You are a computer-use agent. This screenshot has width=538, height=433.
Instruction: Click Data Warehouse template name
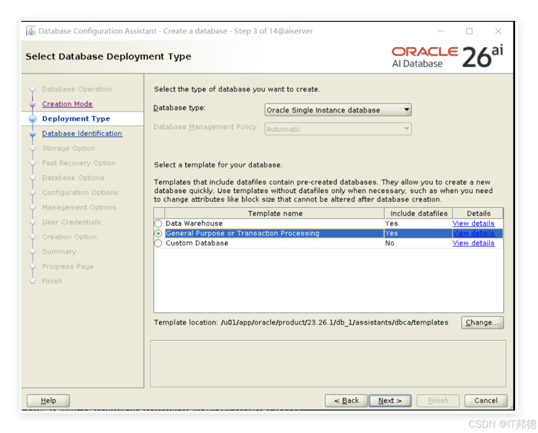(194, 223)
